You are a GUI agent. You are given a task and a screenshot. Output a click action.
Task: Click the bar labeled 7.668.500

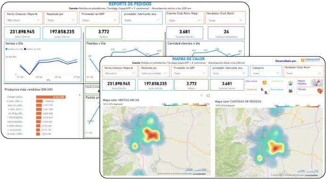click(39, 101)
